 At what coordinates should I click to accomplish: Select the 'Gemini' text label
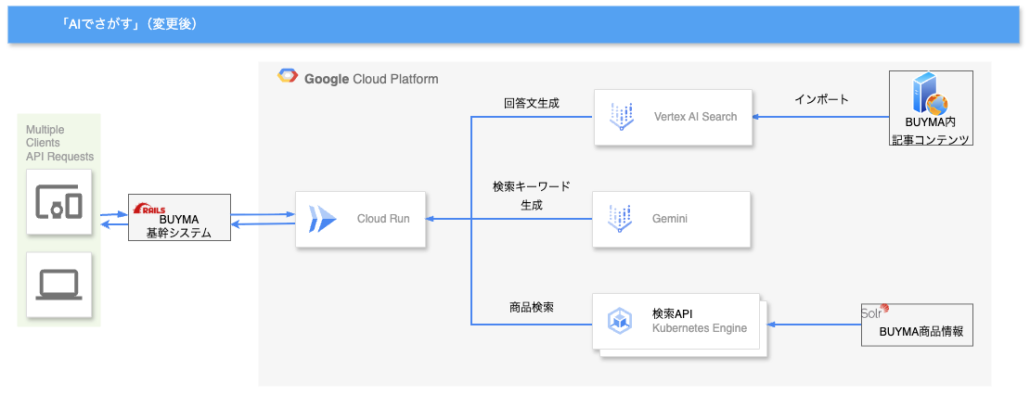point(670,219)
